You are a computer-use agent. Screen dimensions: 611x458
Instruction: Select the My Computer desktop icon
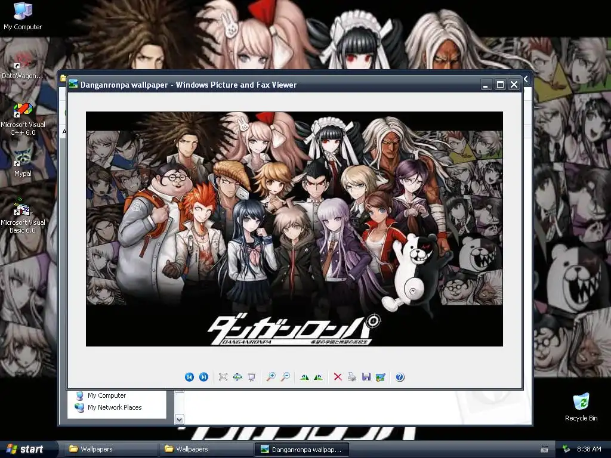coord(23,16)
